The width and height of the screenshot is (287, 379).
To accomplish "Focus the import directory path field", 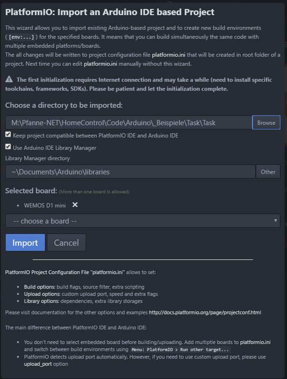I will point(129,122).
